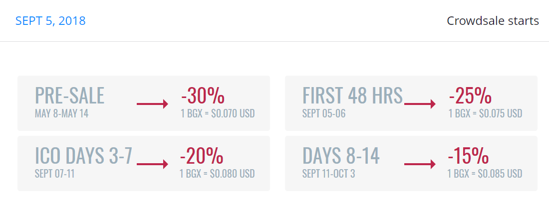The width and height of the screenshot is (549, 202).
Task: Click the 1 BGX = $0.070 USD price
Action: pos(218,114)
